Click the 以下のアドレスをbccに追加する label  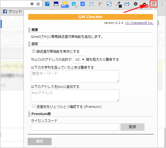click(55, 87)
